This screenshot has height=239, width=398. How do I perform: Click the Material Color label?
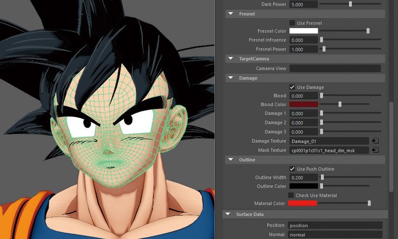tap(270, 203)
